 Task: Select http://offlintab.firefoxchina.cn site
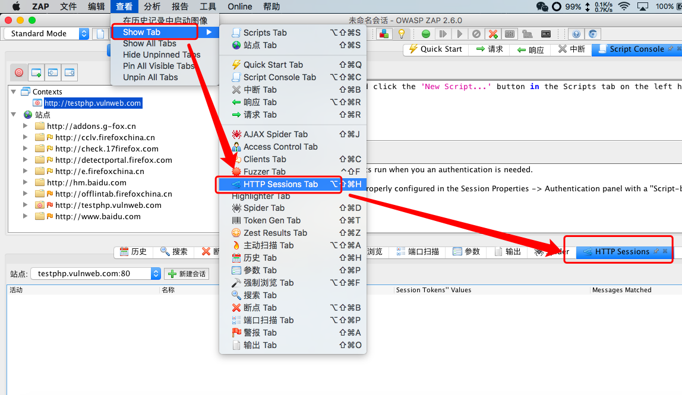click(113, 194)
